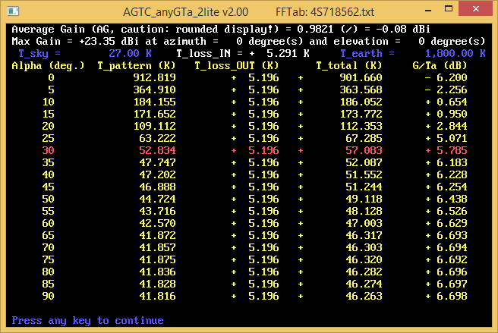This screenshot has height=333, width=498.
Task: Select G/Ta value + 0.654
Action: click(x=446, y=102)
